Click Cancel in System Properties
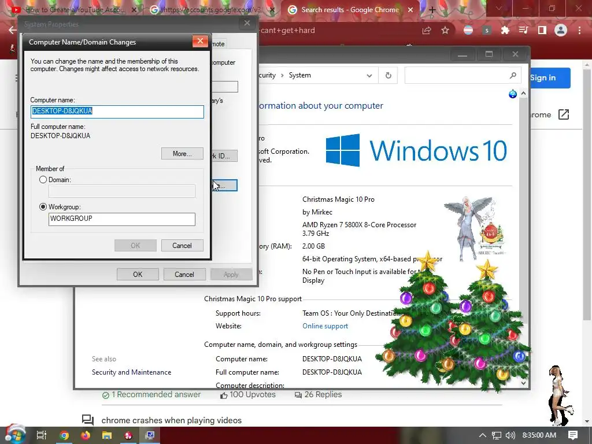 pyautogui.click(x=184, y=275)
